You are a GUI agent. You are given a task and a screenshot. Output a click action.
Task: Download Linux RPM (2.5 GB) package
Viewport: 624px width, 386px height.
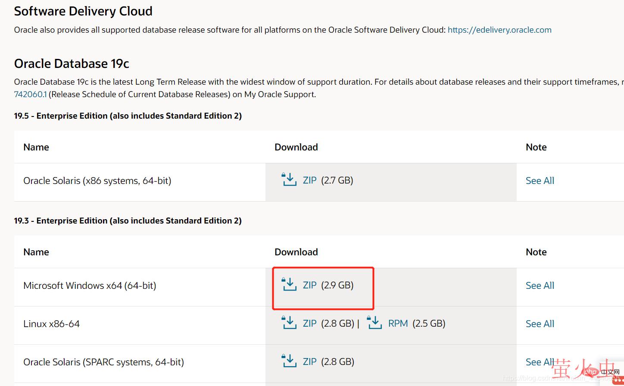[x=398, y=324]
